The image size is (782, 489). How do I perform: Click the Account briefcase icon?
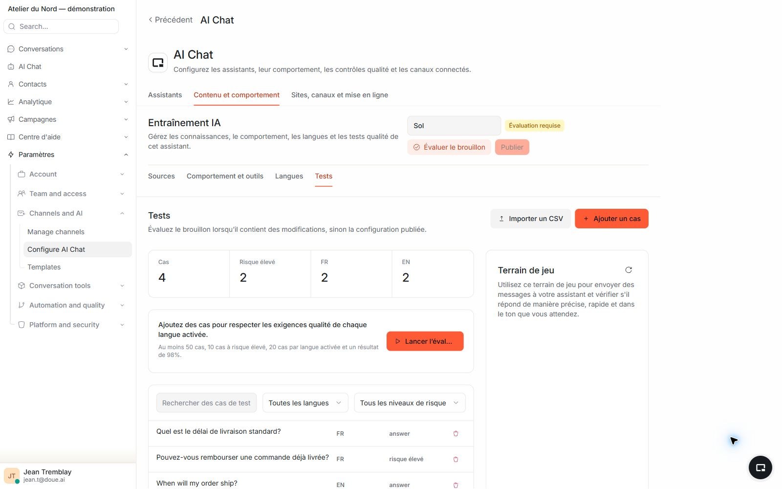coord(22,174)
